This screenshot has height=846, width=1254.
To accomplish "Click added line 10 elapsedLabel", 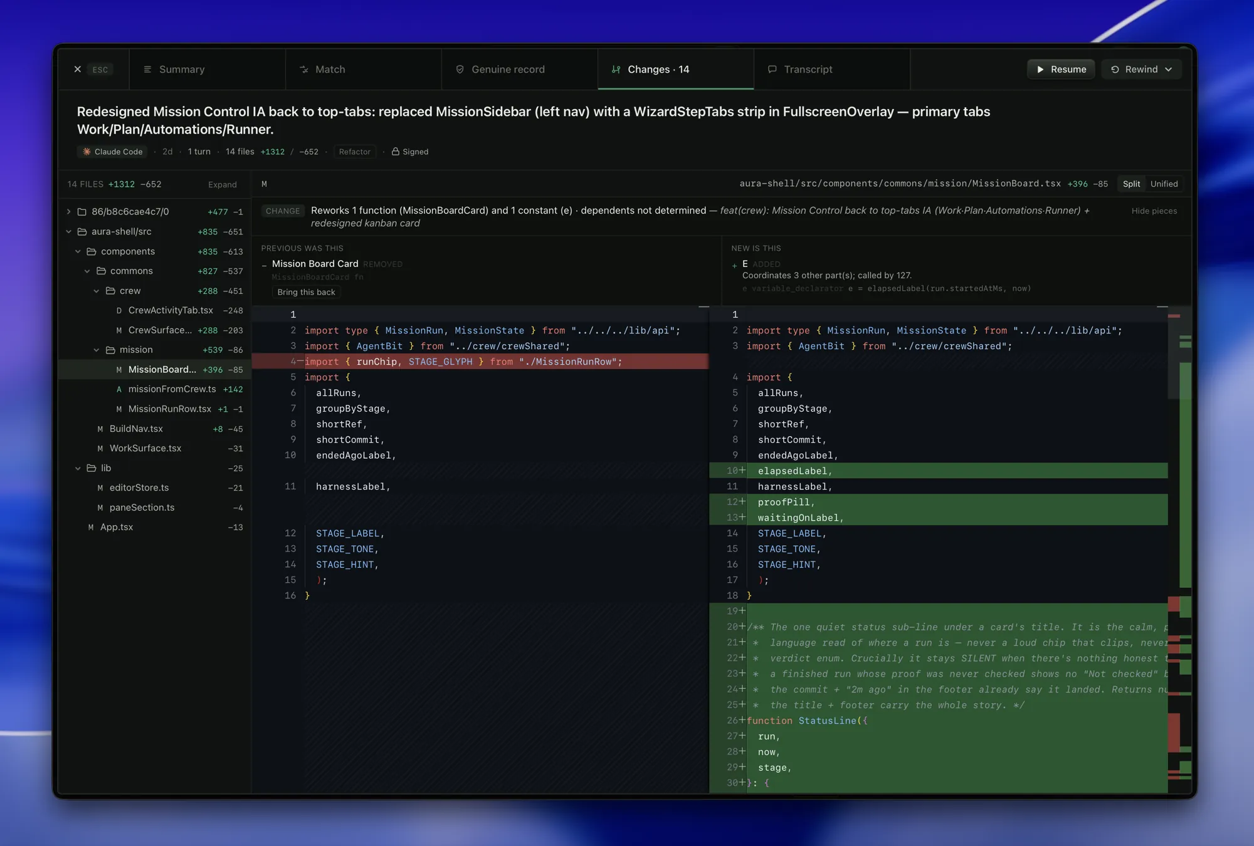I will [939, 471].
